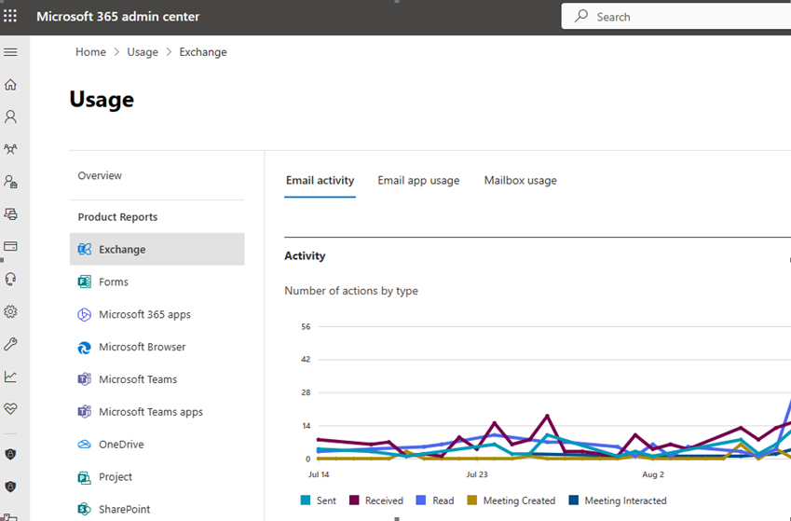Click the Microsoft Teams icon

tap(84, 379)
